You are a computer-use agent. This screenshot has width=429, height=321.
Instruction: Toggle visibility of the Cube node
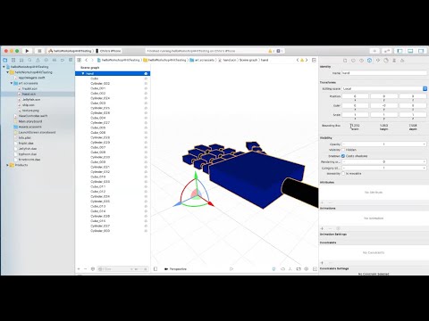click(x=146, y=78)
